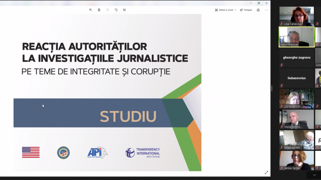Select Viorel Sochir... video thumbnail
321x180 pixels.
coord(297,119)
